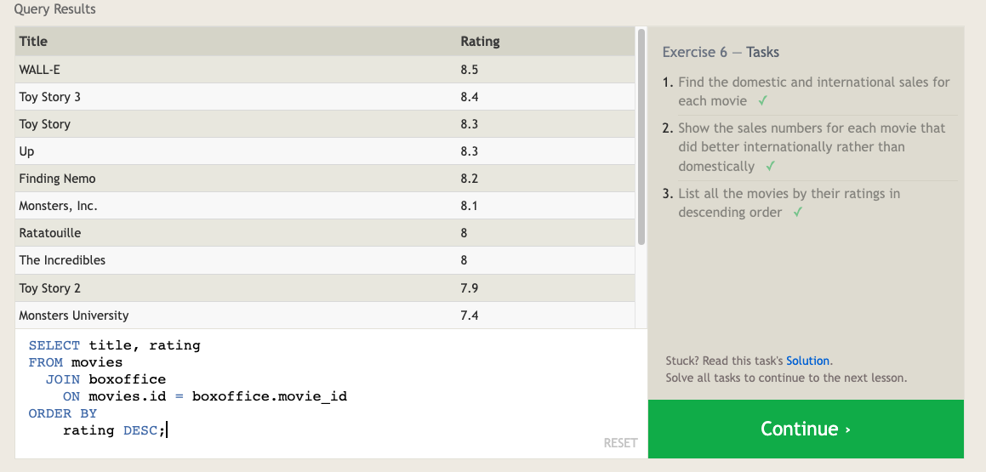Select the Finding Nemo row
Viewport: 986px width, 472px height.
coord(324,179)
